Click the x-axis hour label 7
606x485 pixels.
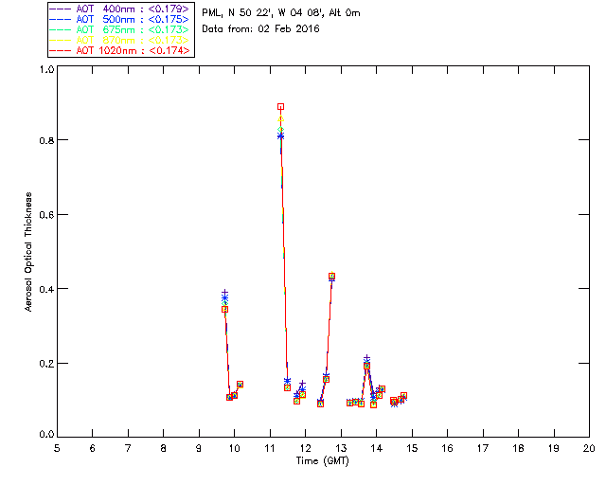click(128, 448)
